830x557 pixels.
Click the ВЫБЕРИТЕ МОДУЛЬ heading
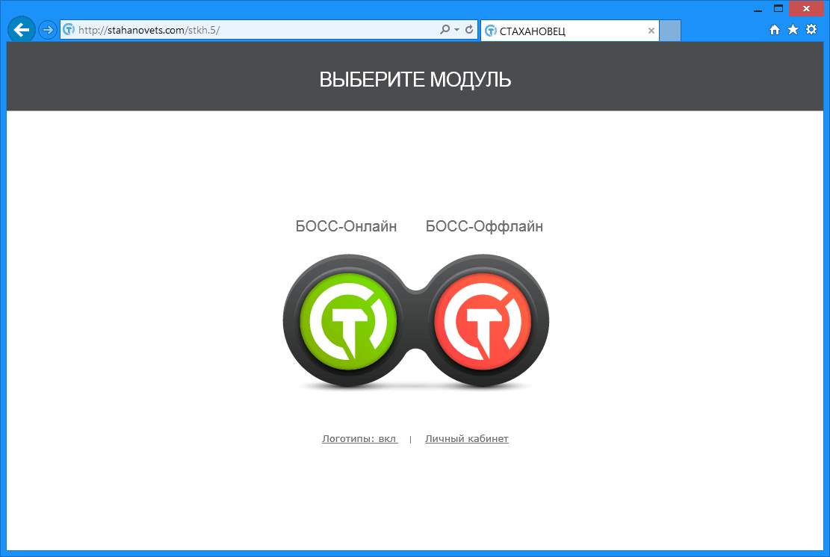point(415,79)
